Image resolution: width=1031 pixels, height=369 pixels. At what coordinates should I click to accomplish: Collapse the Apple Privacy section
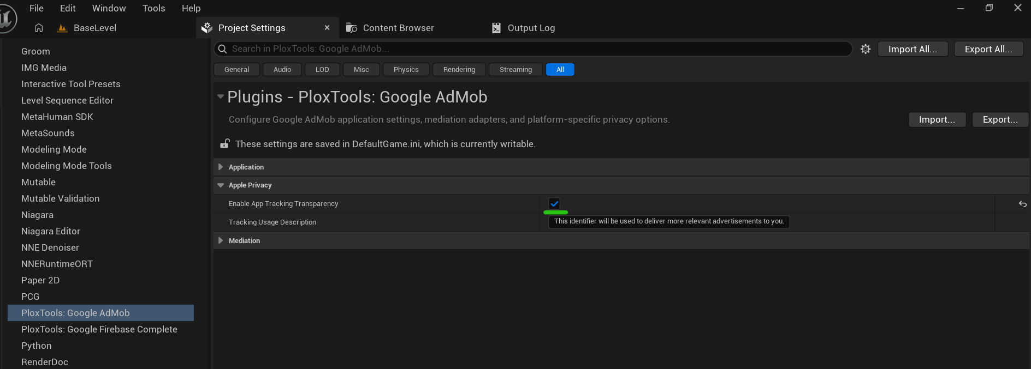(x=221, y=185)
